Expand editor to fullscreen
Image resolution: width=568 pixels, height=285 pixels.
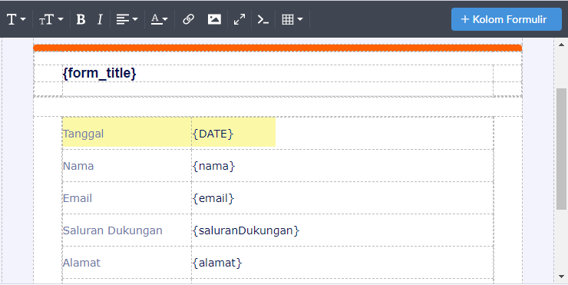point(239,19)
